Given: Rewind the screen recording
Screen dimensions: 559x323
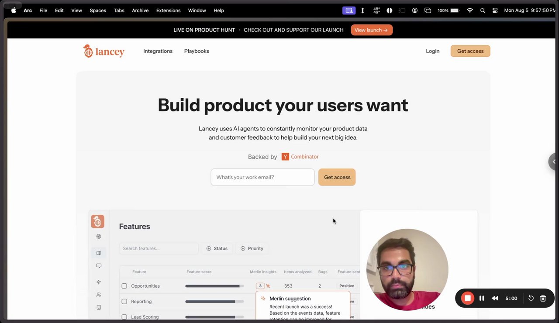Looking at the screenshot, I should (x=495, y=298).
